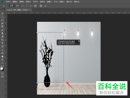Click the left warp pin at baseboard
This screenshot has width=130, height=98.
(x=37, y=83)
